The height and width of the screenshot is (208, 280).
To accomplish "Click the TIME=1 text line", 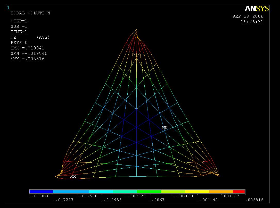I will (x=19, y=32).
